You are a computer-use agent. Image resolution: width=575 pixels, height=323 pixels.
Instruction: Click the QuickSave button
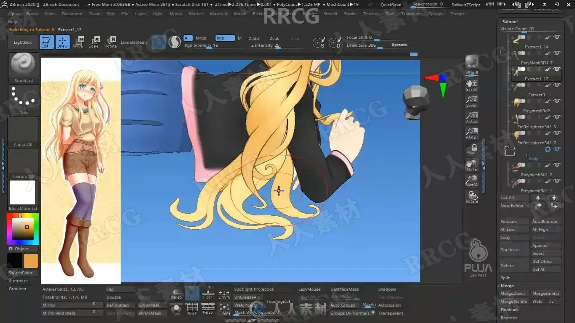391,5
